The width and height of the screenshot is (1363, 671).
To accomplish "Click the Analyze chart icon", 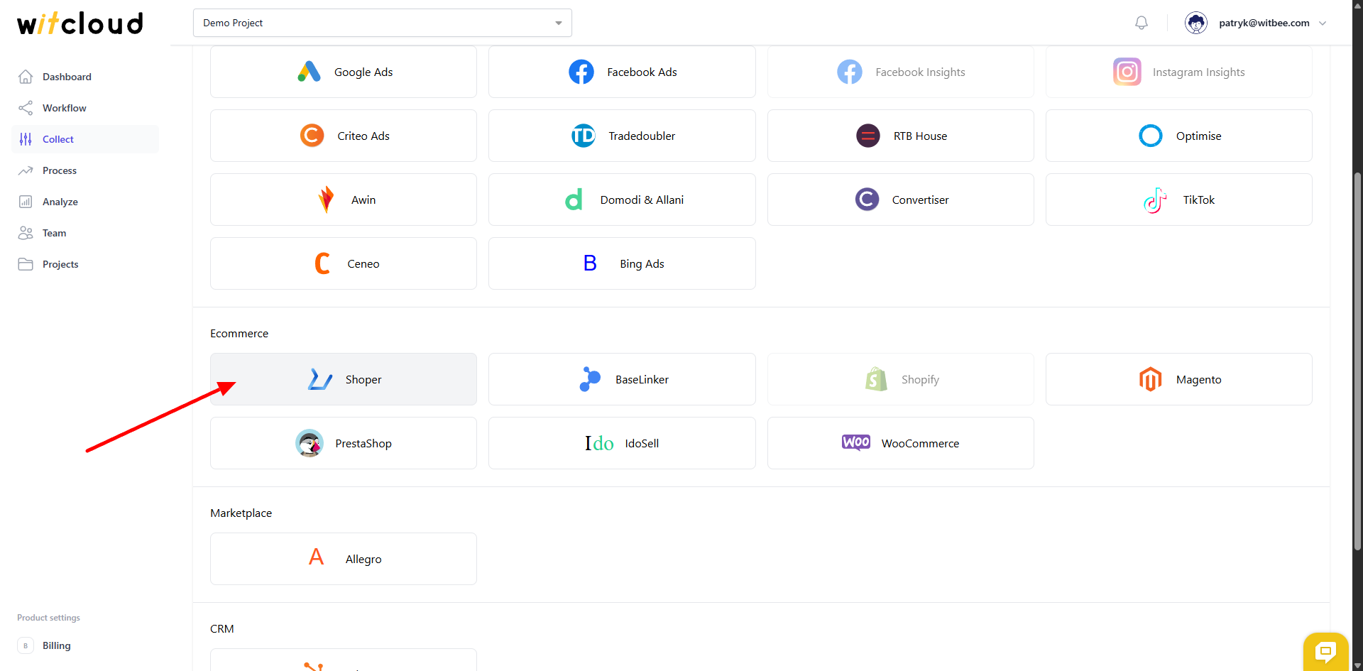I will point(26,202).
